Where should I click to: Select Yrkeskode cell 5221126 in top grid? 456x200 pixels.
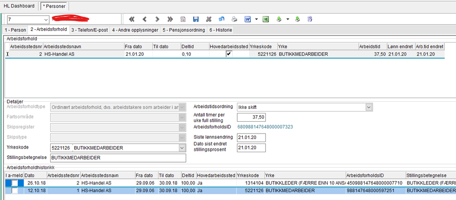[x=263, y=54]
